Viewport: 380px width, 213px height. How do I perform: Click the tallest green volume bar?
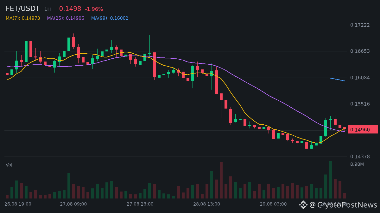click(330, 180)
